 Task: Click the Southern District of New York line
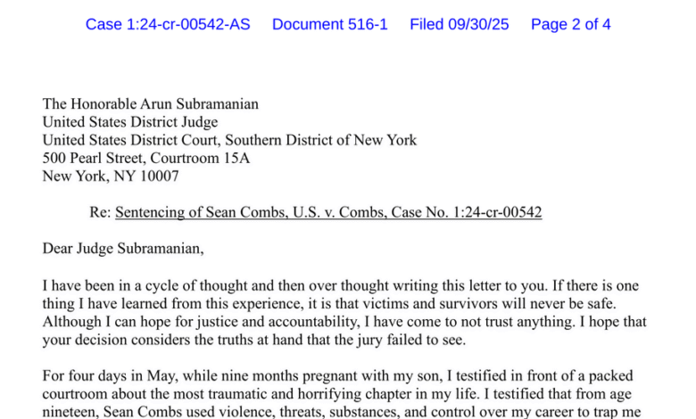229,140
